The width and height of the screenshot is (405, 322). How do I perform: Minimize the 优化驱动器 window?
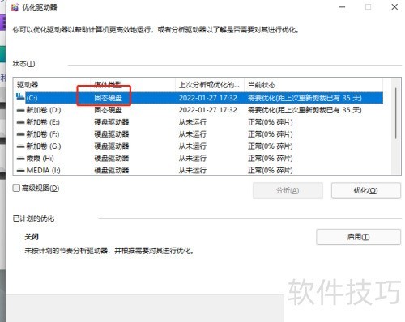pos(343,7)
